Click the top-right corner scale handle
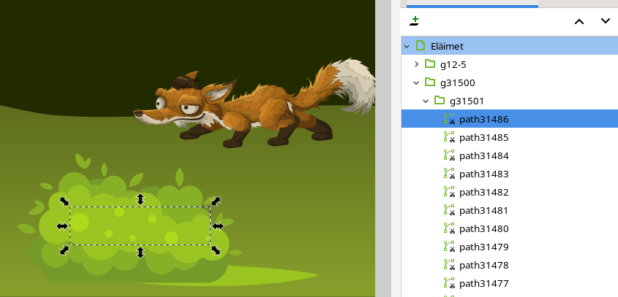 (x=216, y=201)
